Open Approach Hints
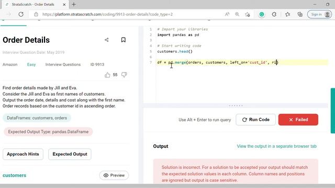Viewport: 335px width, 188px height. (23, 154)
